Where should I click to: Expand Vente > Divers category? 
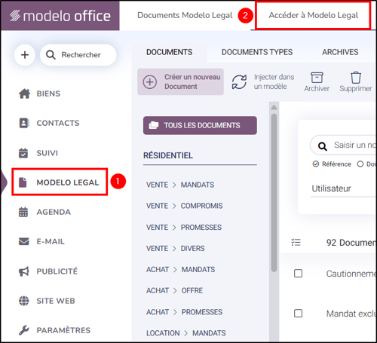(176, 249)
